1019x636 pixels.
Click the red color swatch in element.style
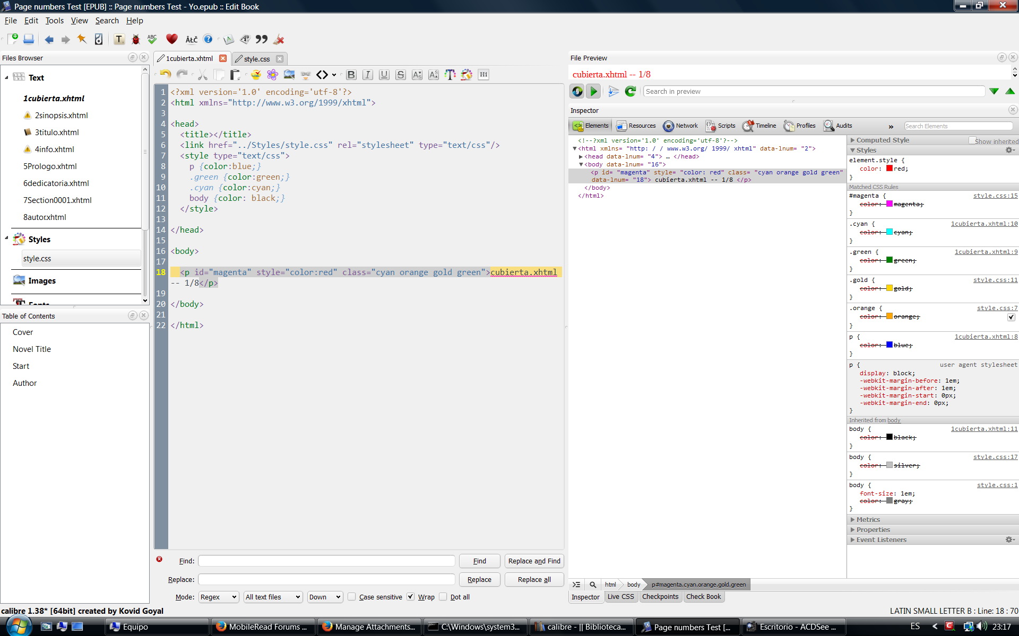click(890, 169)
